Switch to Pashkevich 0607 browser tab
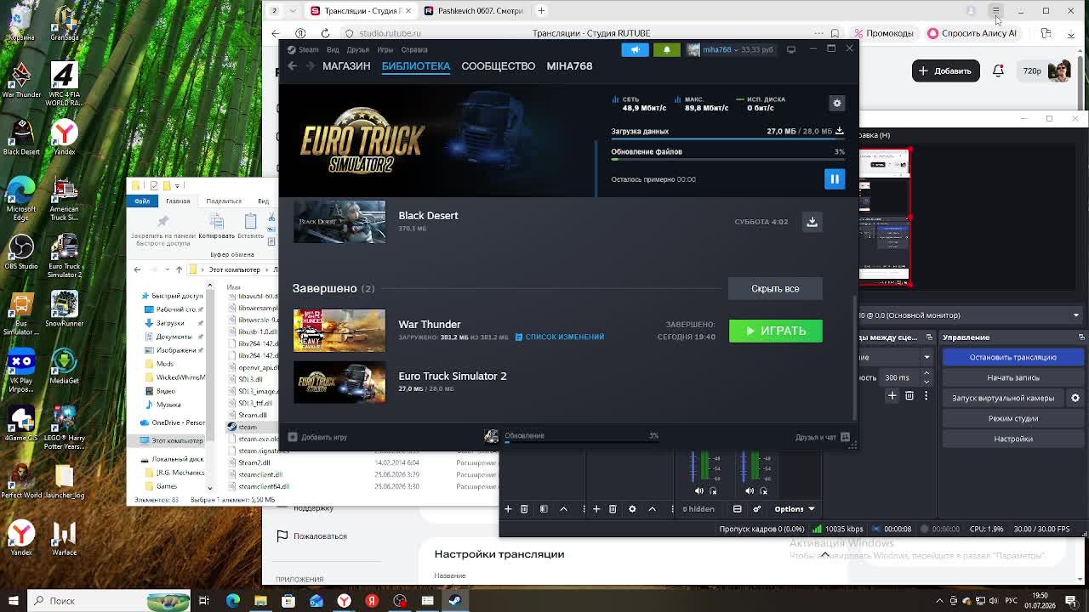The height and width of the screenshot is (612, 1089). pyautogui.click(x=475, y=11)
